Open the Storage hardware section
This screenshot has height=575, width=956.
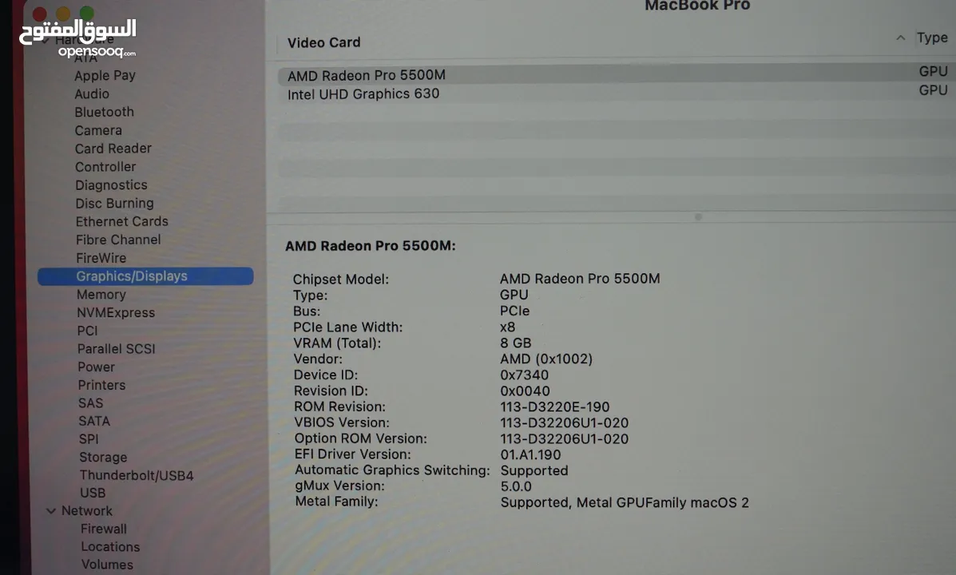coord(103,457)
